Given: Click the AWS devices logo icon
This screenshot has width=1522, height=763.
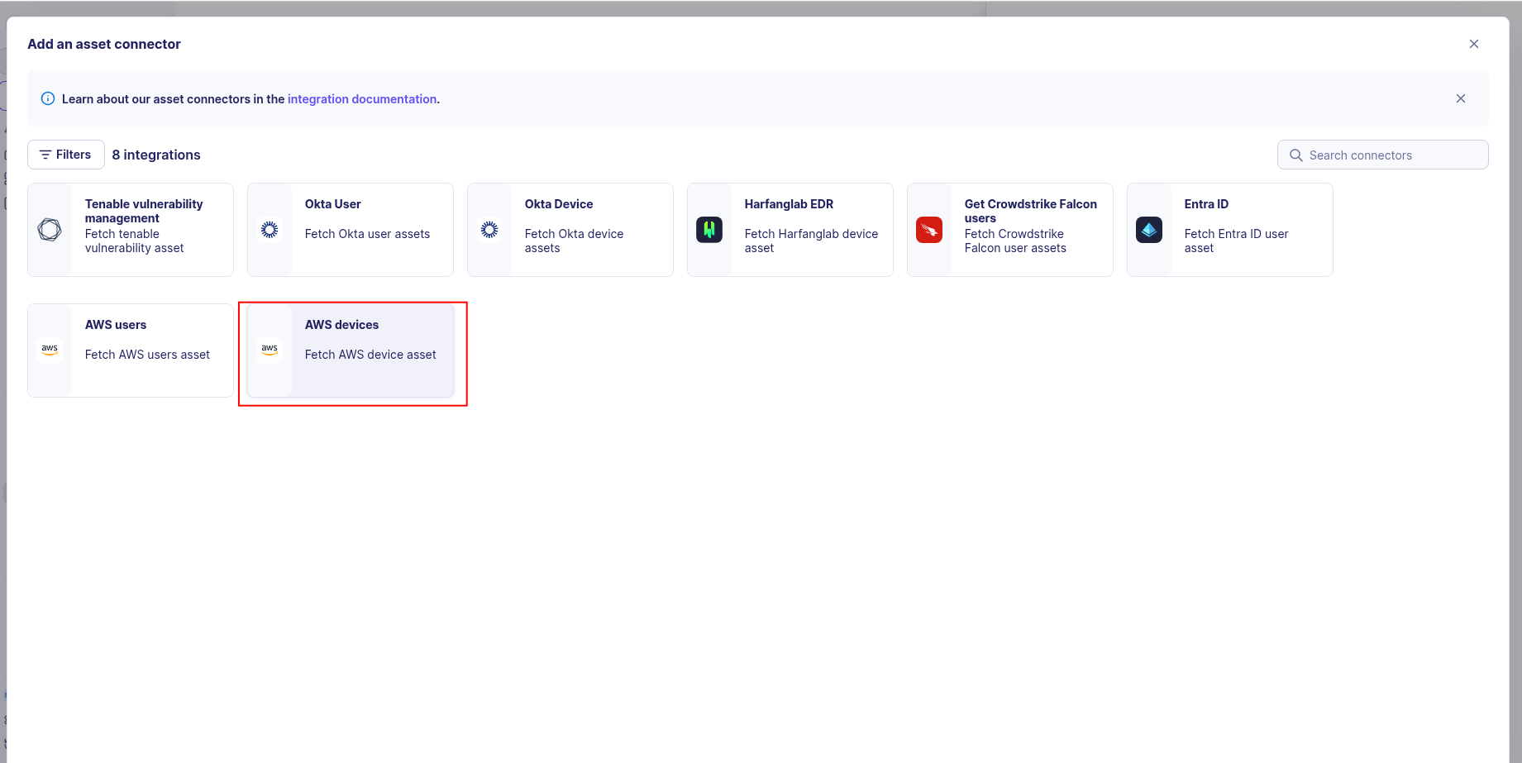Looking at the screenshot, I should [x=270, y=350].
